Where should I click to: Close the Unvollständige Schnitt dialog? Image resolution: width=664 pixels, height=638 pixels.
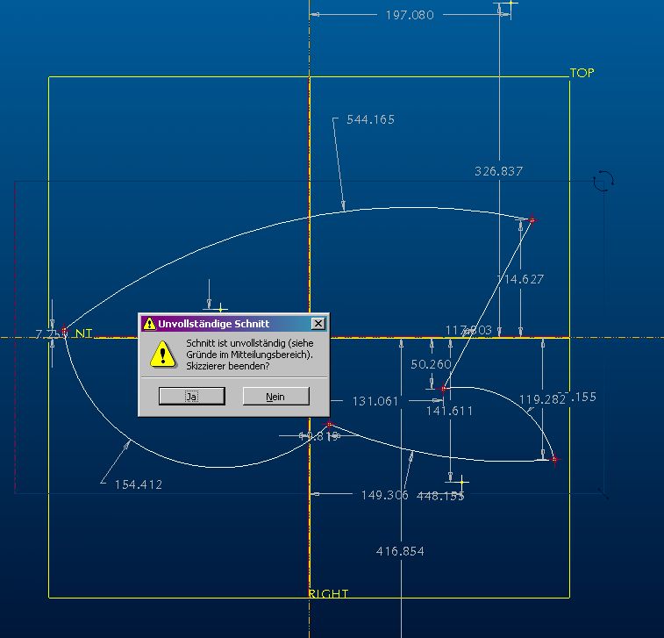pos(318,324)
